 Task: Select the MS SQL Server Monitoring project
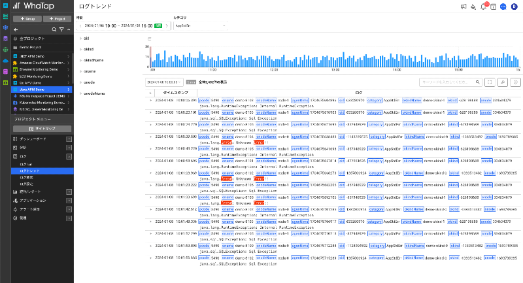[42, 109]
